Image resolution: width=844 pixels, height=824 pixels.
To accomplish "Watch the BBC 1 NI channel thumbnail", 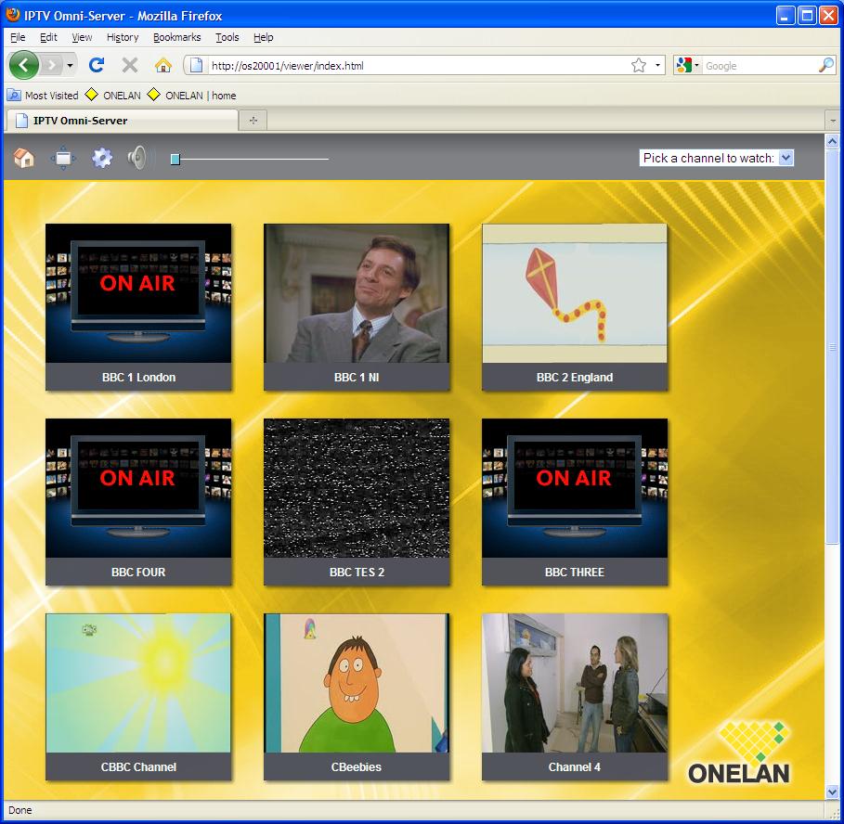I will pos(357,293).
